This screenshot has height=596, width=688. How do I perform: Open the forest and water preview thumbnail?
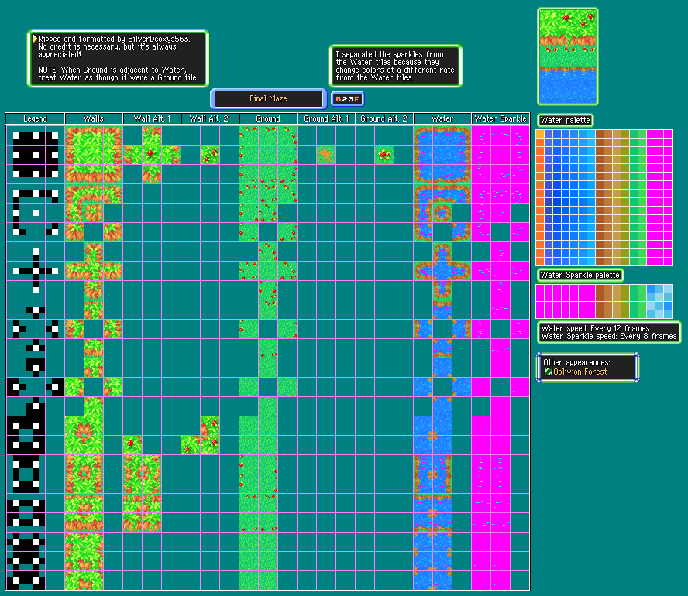point(568,57)
